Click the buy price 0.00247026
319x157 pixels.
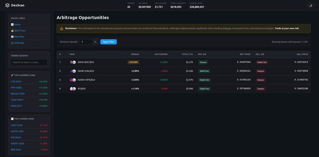point(244,62)
